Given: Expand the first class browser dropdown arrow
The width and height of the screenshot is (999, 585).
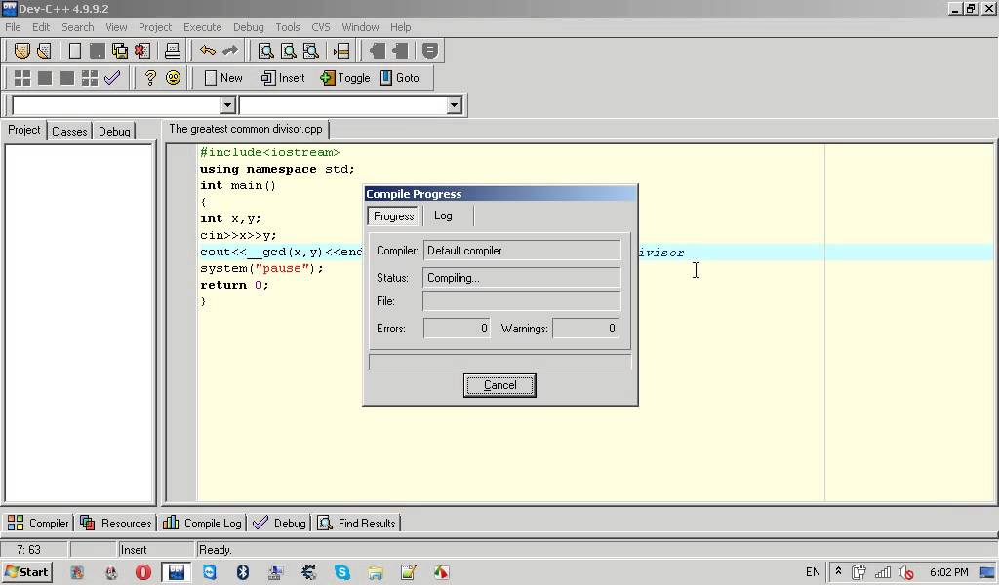Looking at the screenshot, I should point(228,105).
